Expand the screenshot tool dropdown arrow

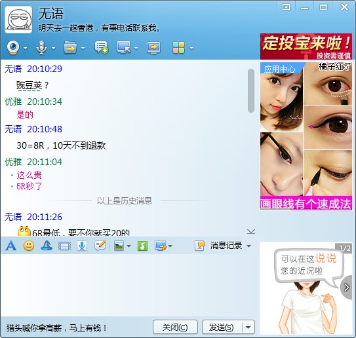pos(170,246)
